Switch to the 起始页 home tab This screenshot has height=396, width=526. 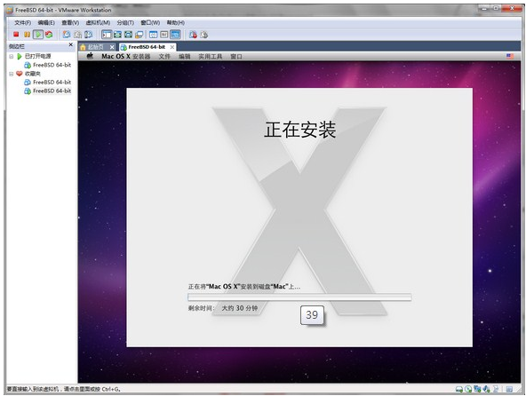click(x=95, y=47)
